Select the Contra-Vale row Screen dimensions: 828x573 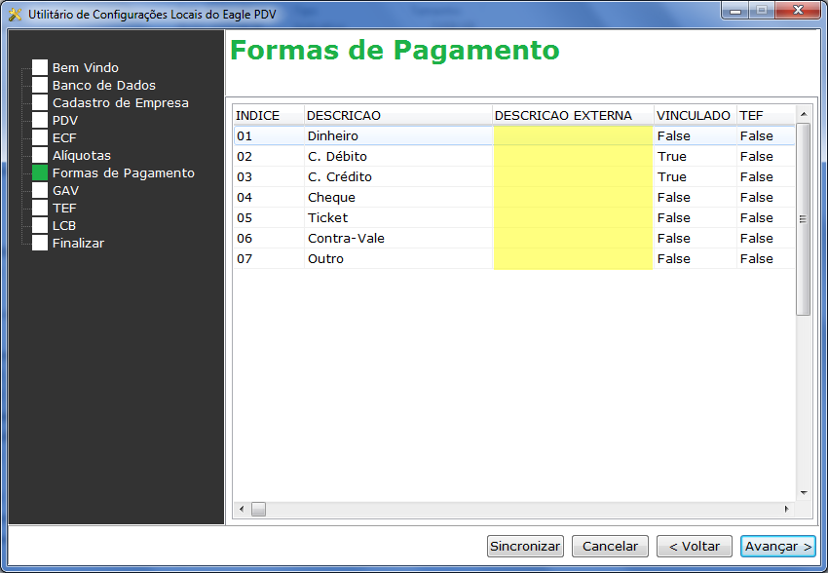(x=513, y=238)
